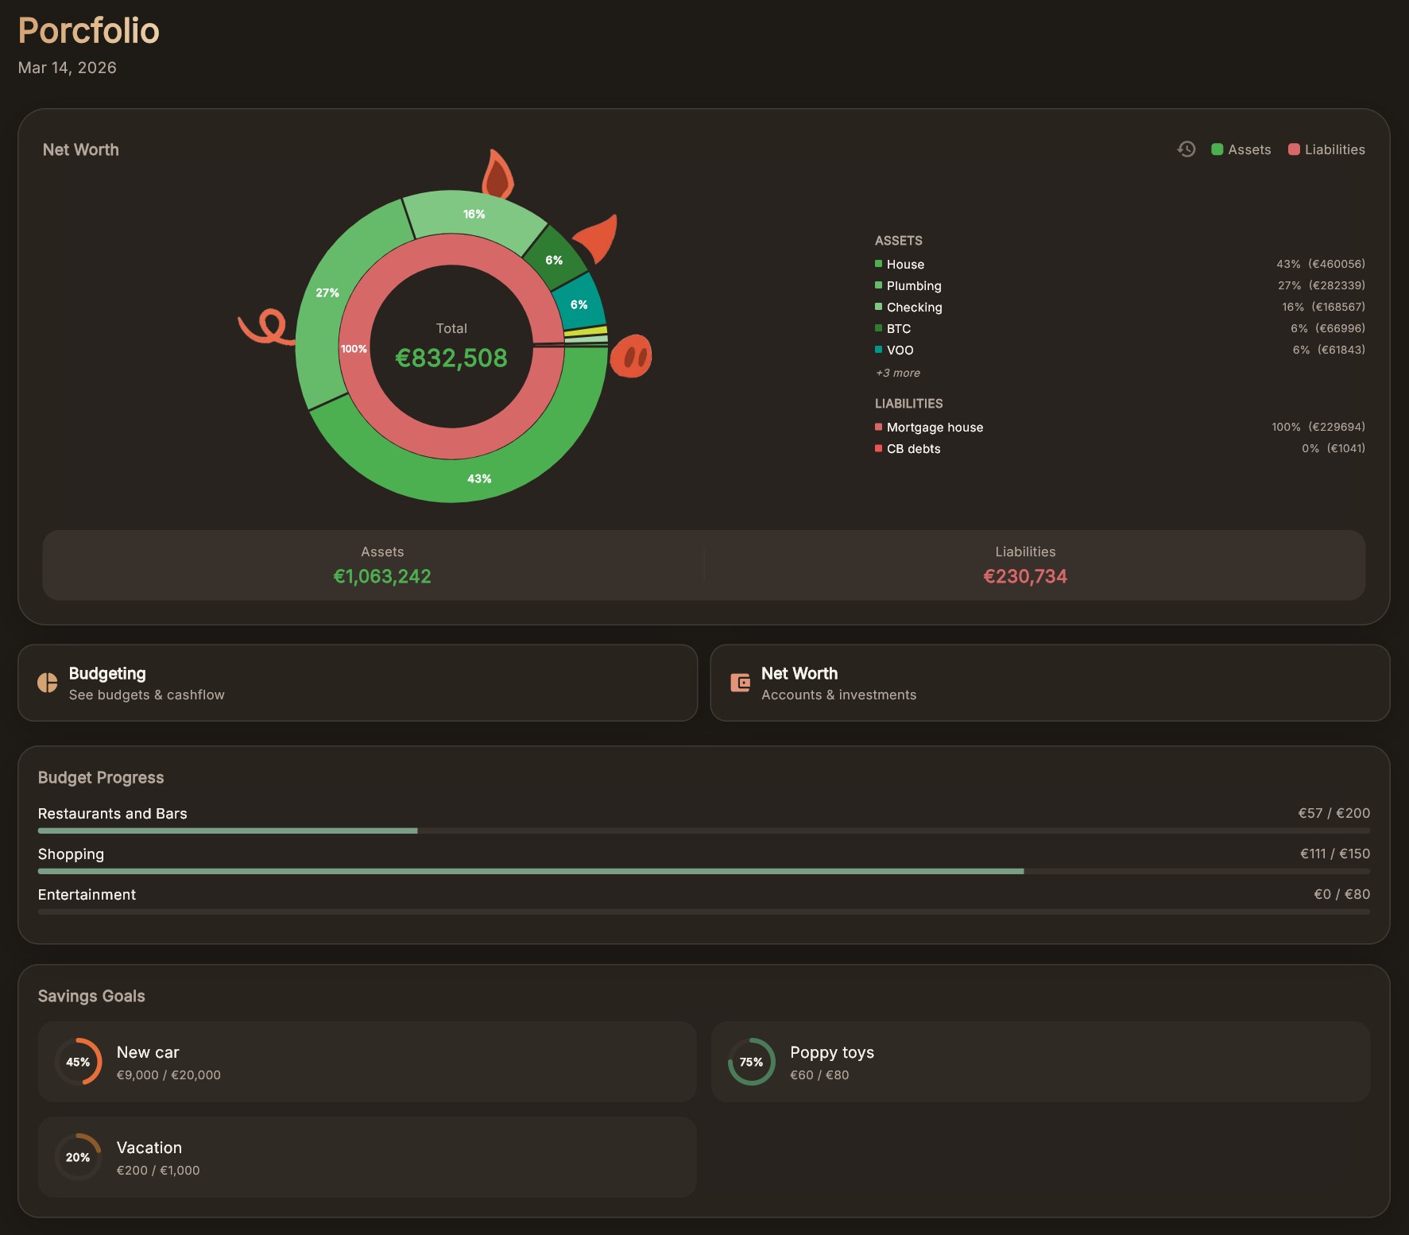Click the Poppy toys 75% progress ring
This screenshot has width=1409, height=1235.
pos(751,1062)
